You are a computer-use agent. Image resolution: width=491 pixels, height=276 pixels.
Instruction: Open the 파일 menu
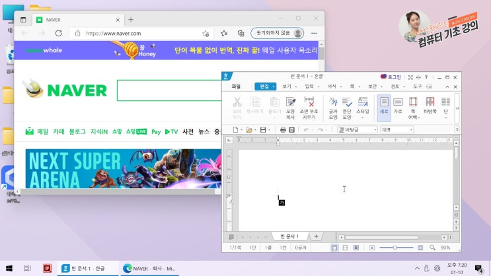pos(236,86)
